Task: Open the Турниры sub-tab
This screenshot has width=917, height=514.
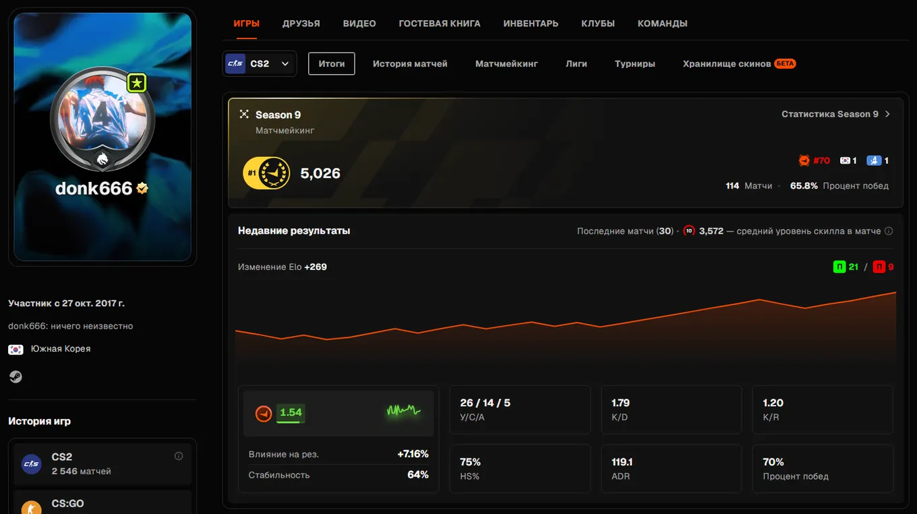Action: [634, 63]
